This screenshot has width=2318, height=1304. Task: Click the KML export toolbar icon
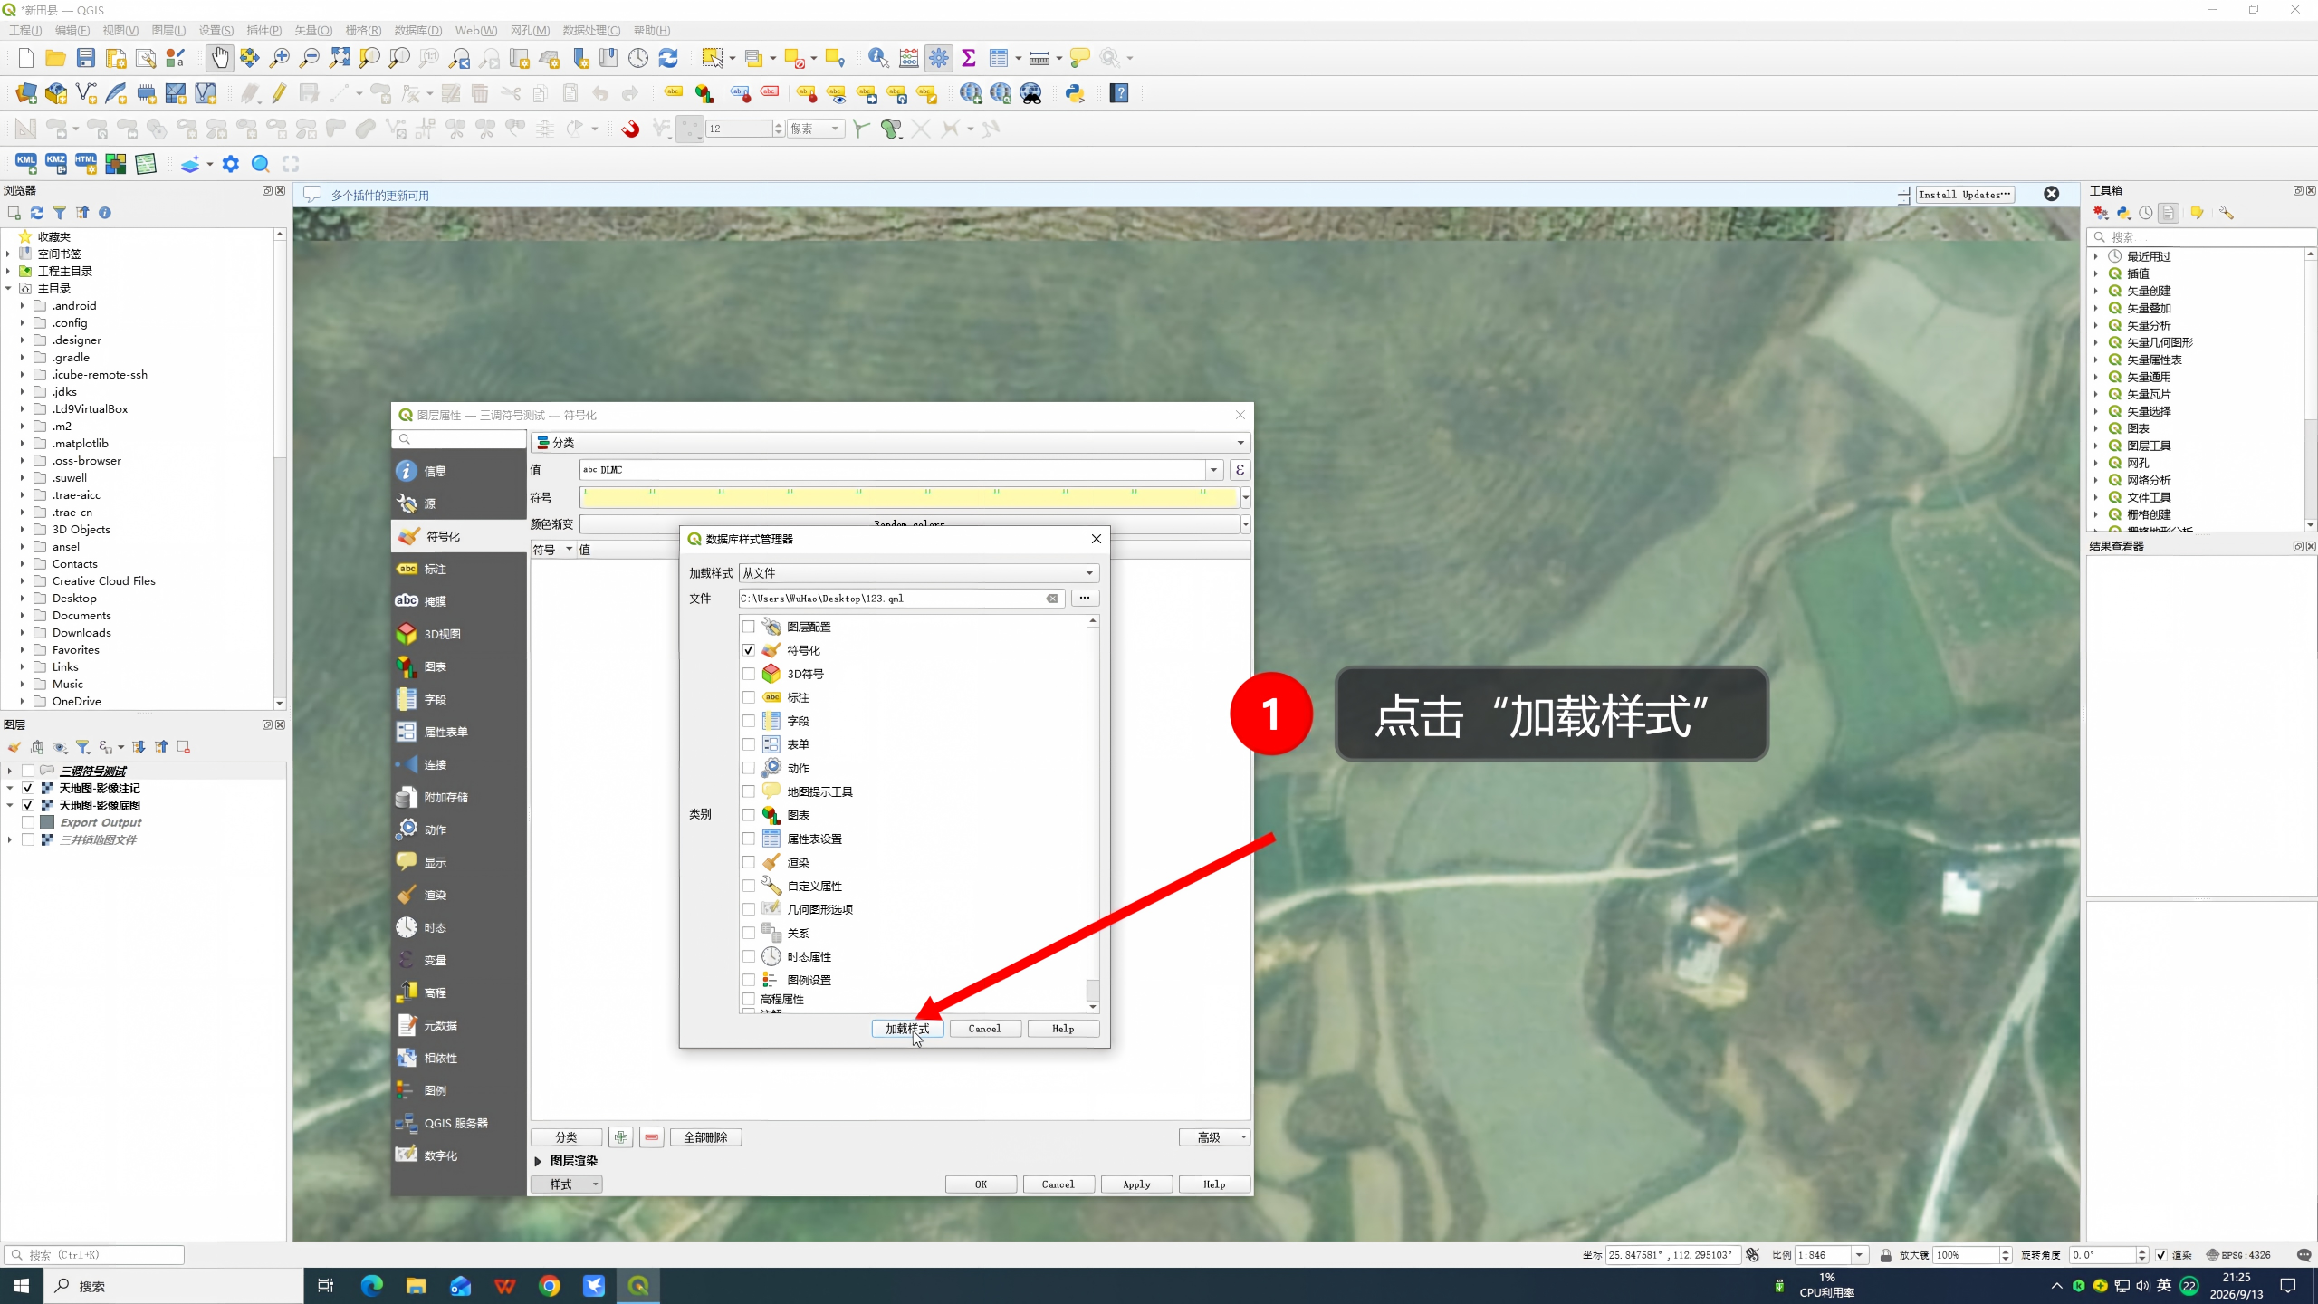point(25,164)
